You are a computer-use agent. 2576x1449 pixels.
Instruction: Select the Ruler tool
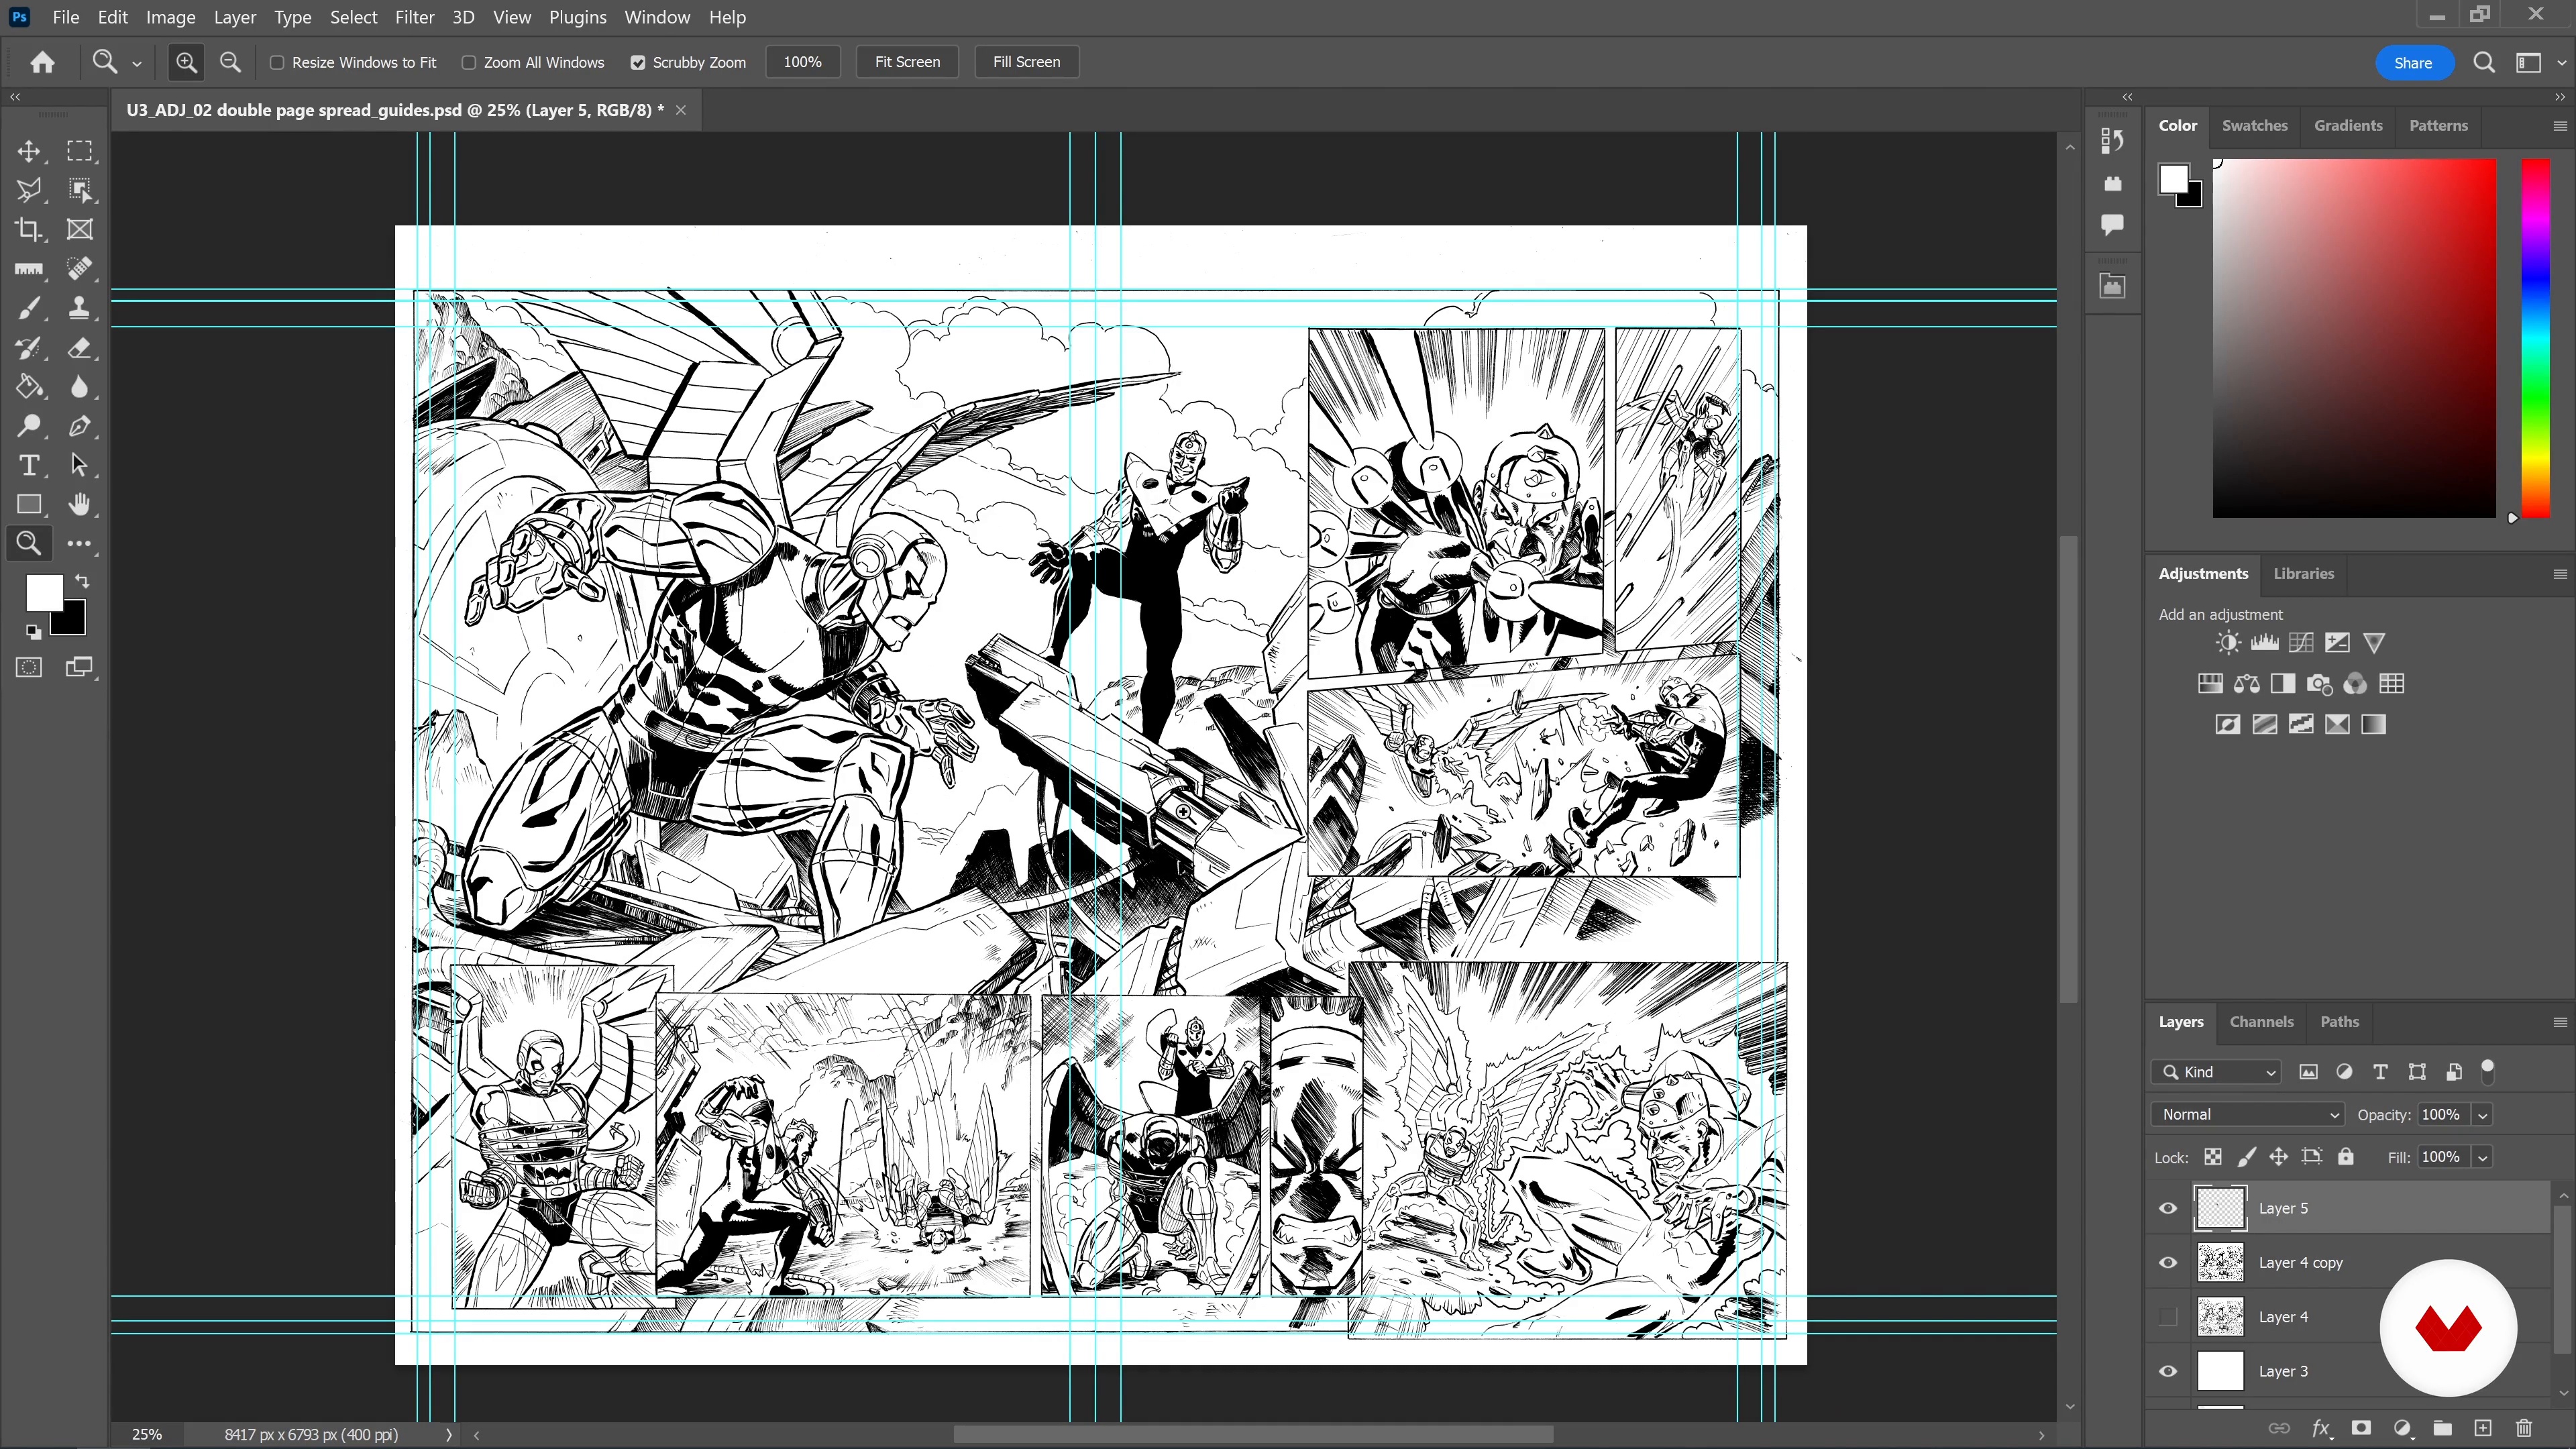[29, 269]
